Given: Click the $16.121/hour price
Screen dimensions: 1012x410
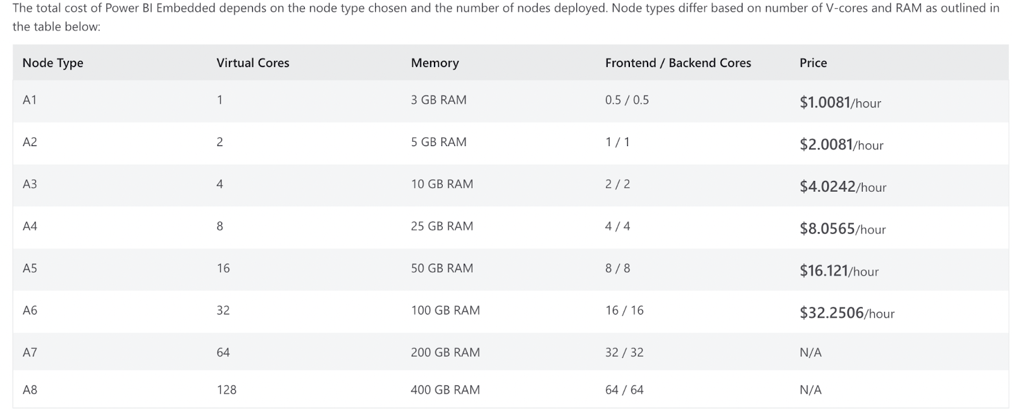Looking at the screenshot, I should click(x=839, y=271).
